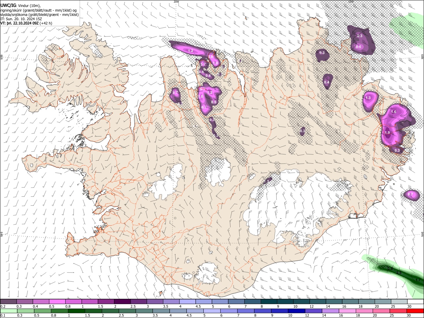Click the bright red 30+ rain swatch
Viewport: 424px width, 318px height.
[415, 311]
